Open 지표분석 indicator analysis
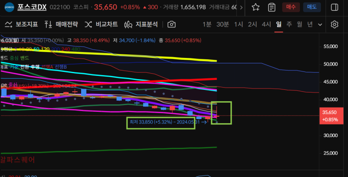Viewport: 348px width, 177px height. 141,24
